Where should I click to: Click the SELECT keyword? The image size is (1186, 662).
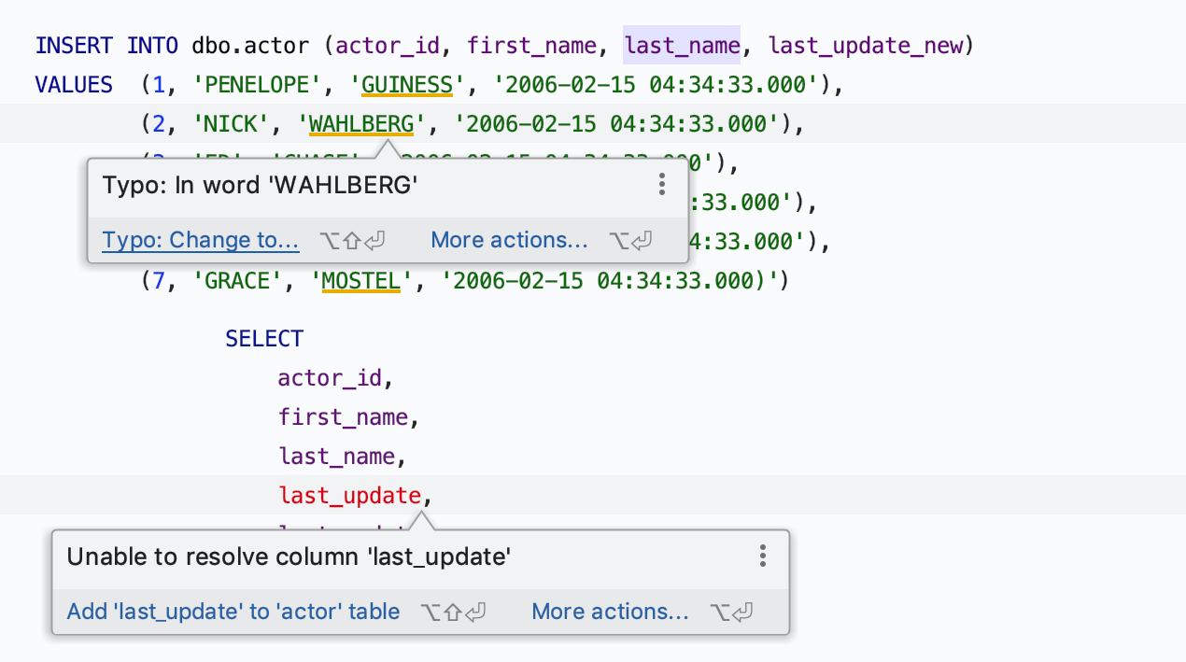(x=264, y=339)
